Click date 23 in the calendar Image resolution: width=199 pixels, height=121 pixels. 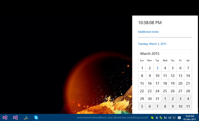click(x=150, y=91)
